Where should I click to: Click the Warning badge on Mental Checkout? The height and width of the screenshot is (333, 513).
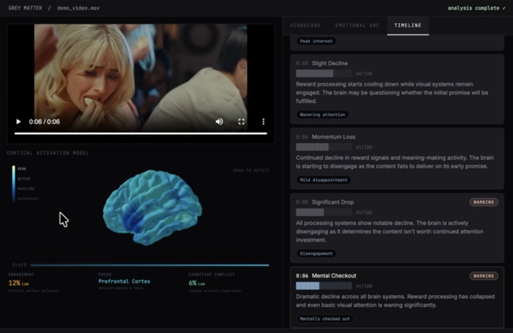484,276
